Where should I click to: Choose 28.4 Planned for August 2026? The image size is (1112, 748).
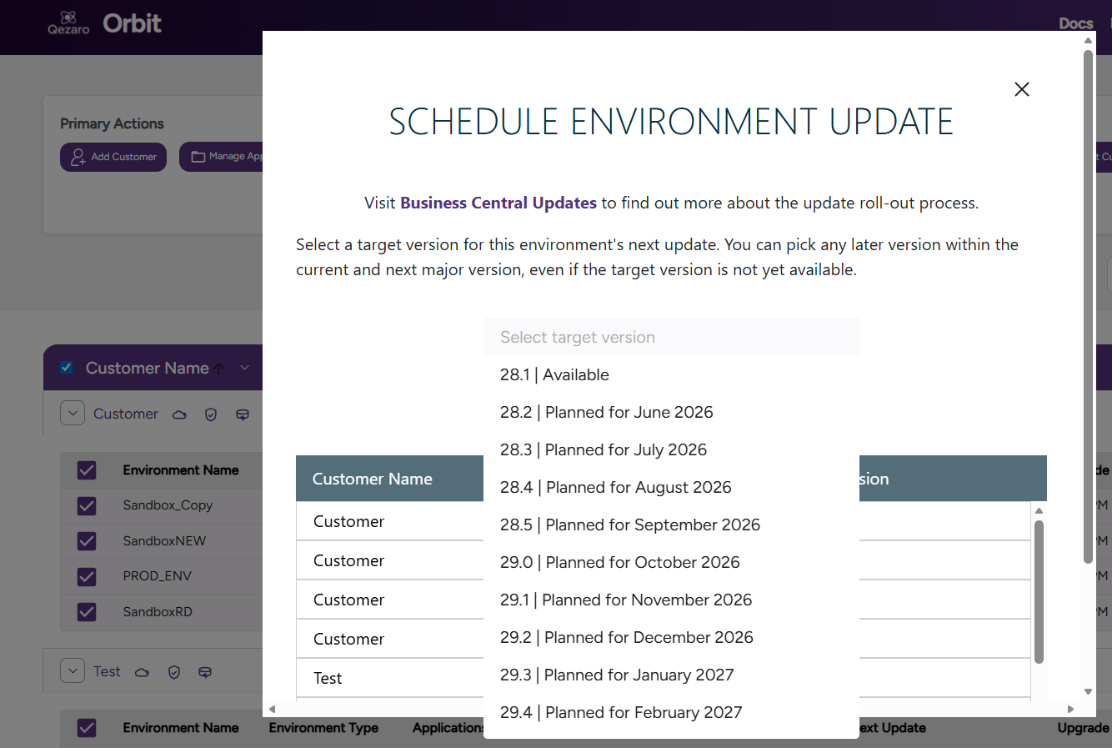click(671, 487)
